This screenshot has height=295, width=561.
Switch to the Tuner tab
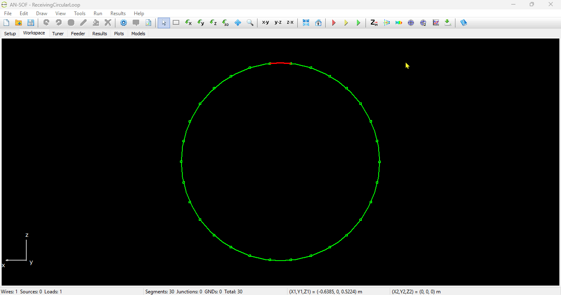click(58, 34)
